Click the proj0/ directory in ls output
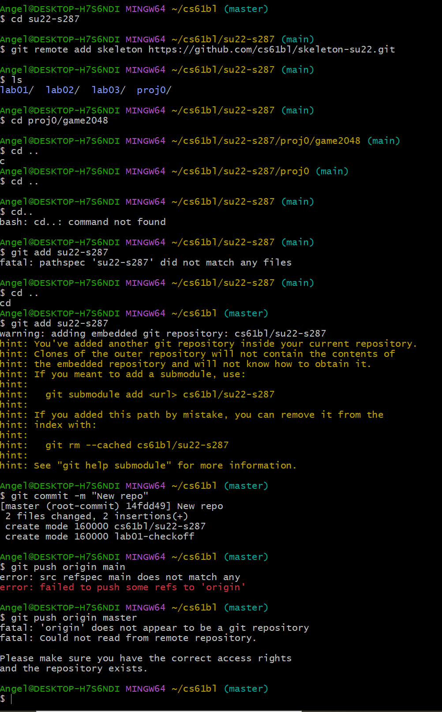442x712 pixels. 154,90
